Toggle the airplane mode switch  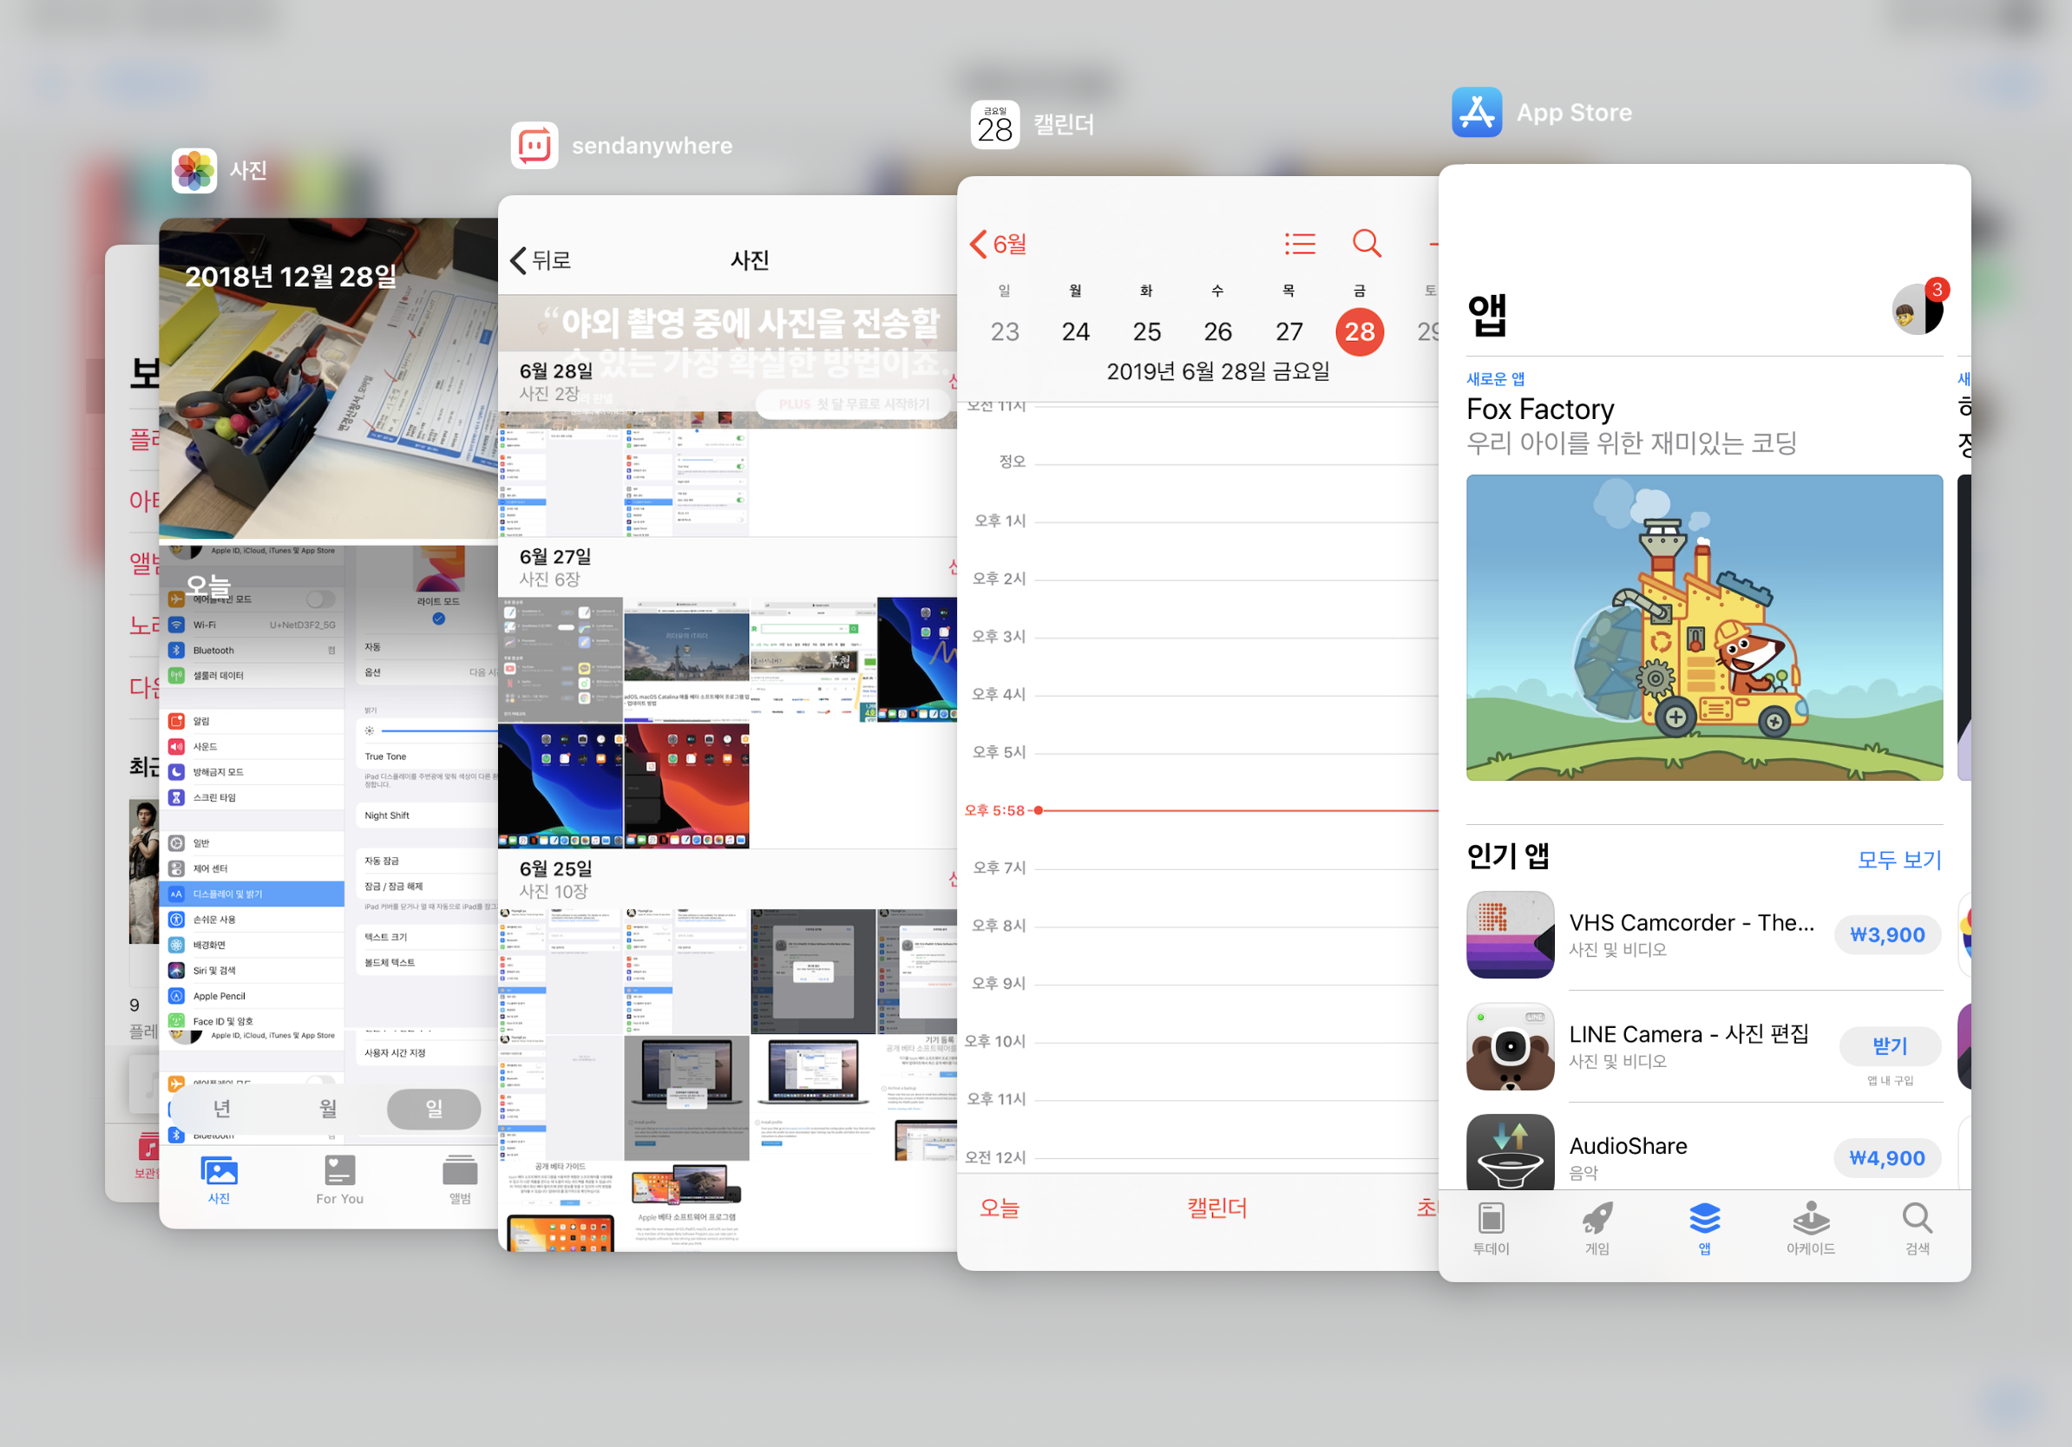(319, 599)
